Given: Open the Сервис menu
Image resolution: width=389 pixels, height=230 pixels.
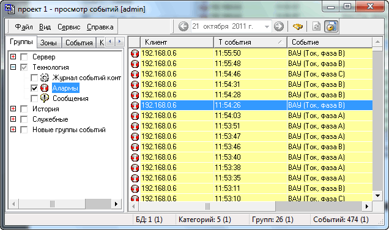Looking at the screenshot, I should (x=69, y=27).
